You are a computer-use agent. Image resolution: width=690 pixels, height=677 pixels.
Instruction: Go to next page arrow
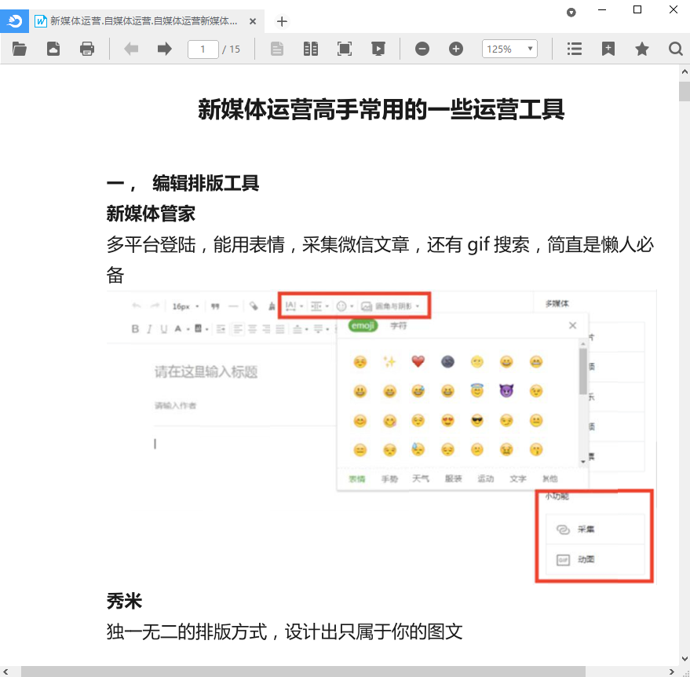(164, 49)
